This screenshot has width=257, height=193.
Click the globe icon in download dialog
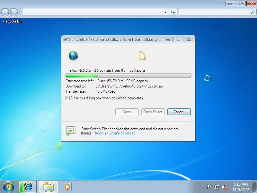point(73,56)
